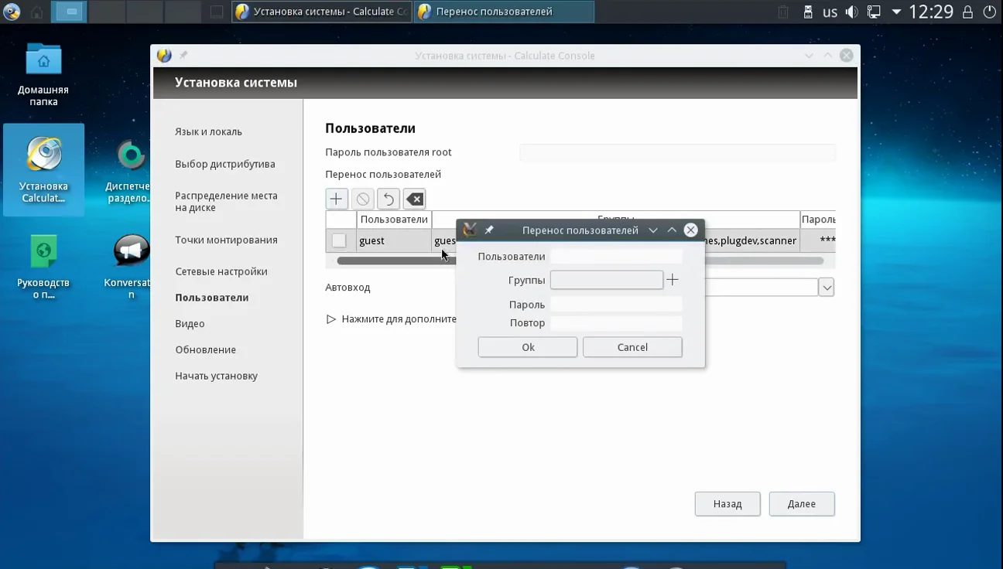Expand the 'Нажмите для дополнительных' triangle
This screenshot has height=569, width=1003.
[331, 319]
